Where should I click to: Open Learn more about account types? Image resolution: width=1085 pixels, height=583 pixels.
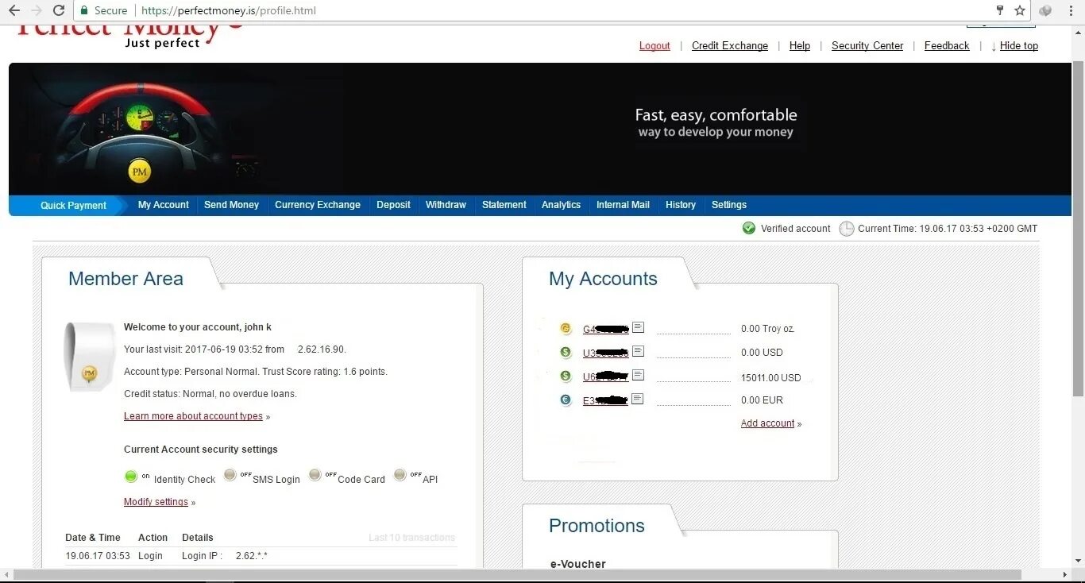[193, 416]
